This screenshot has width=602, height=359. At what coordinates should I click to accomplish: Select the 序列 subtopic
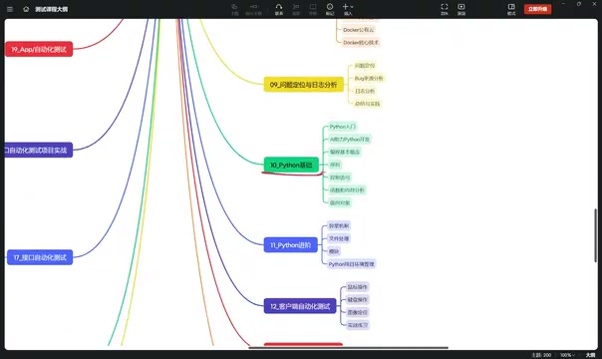point(335,165)
